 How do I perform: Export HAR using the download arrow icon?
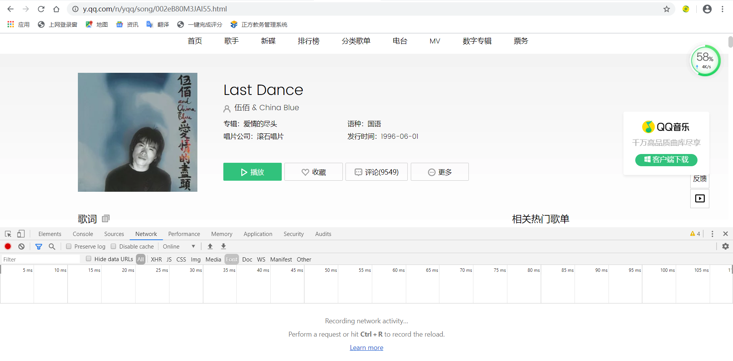pos(223,246)
